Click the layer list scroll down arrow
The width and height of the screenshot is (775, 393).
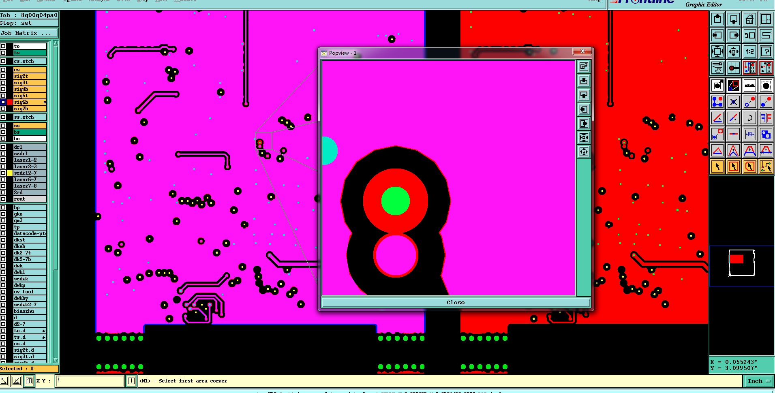[56, 360]
